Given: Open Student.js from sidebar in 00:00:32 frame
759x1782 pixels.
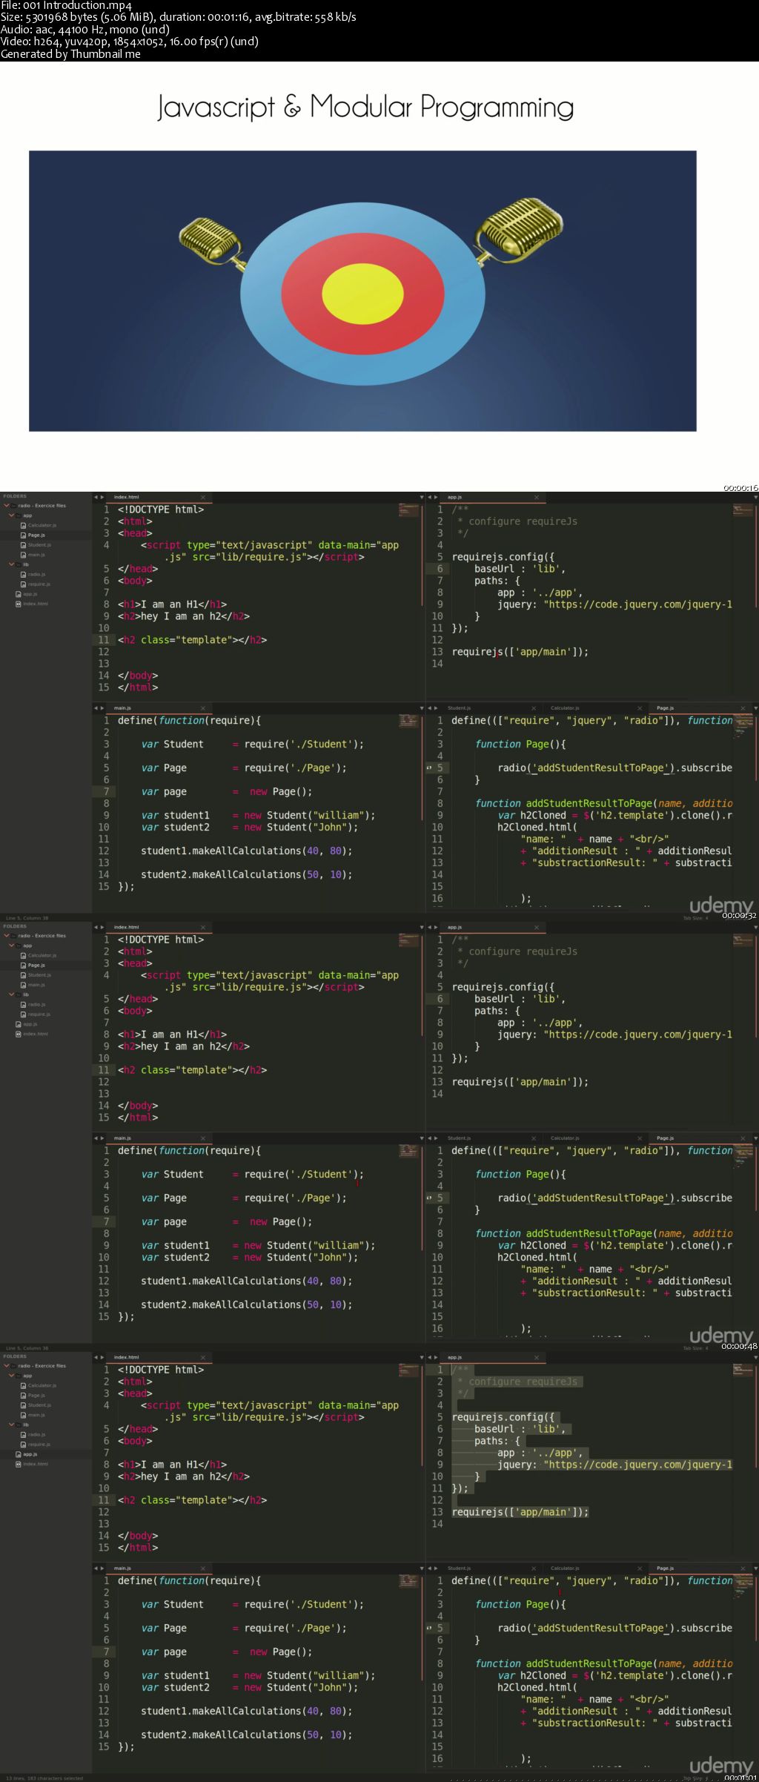Looking at the screenshot, I should [39, 545].
